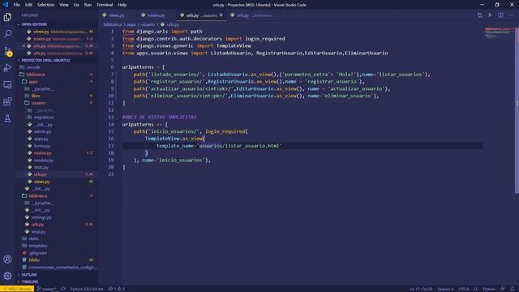Click the WSL: Ubuntu remote indicator
The image size is (519, 292).
point(17,289)
